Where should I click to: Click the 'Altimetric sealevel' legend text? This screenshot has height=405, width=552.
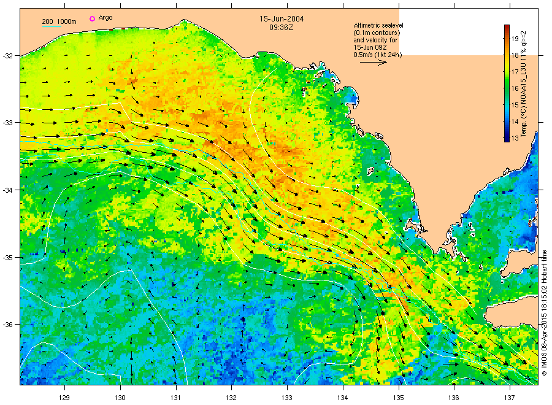click(378, 25)
